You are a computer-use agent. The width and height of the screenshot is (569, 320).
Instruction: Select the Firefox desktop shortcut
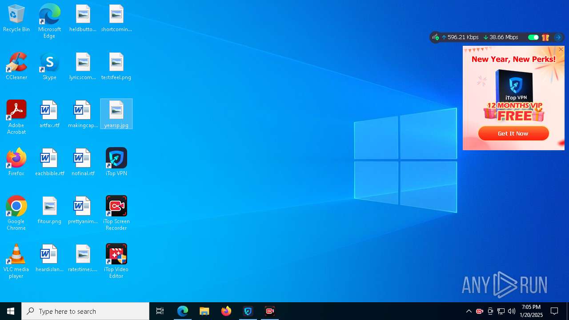(x=16, y=162)
